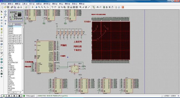
Task: Toggle the grid dots display
Action: pos(29,7)
